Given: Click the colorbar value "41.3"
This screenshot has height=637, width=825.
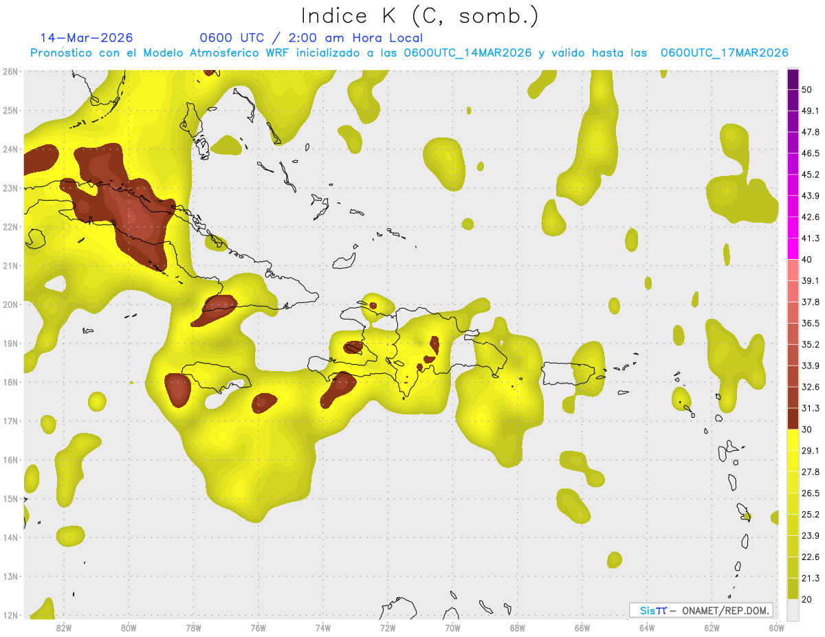Looking at the screenshot, I should coord(811,238).
